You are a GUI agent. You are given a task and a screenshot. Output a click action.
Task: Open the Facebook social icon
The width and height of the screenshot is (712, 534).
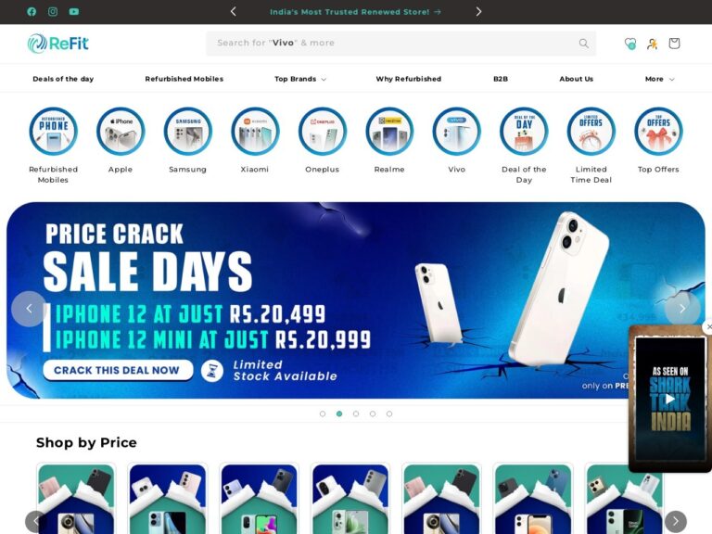coord(32,12)
